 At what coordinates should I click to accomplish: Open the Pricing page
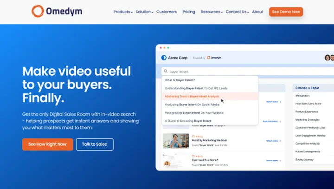[x=189, y=12]
